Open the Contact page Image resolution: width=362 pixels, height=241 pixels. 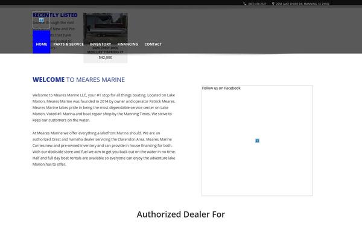(x=153, y=44)
